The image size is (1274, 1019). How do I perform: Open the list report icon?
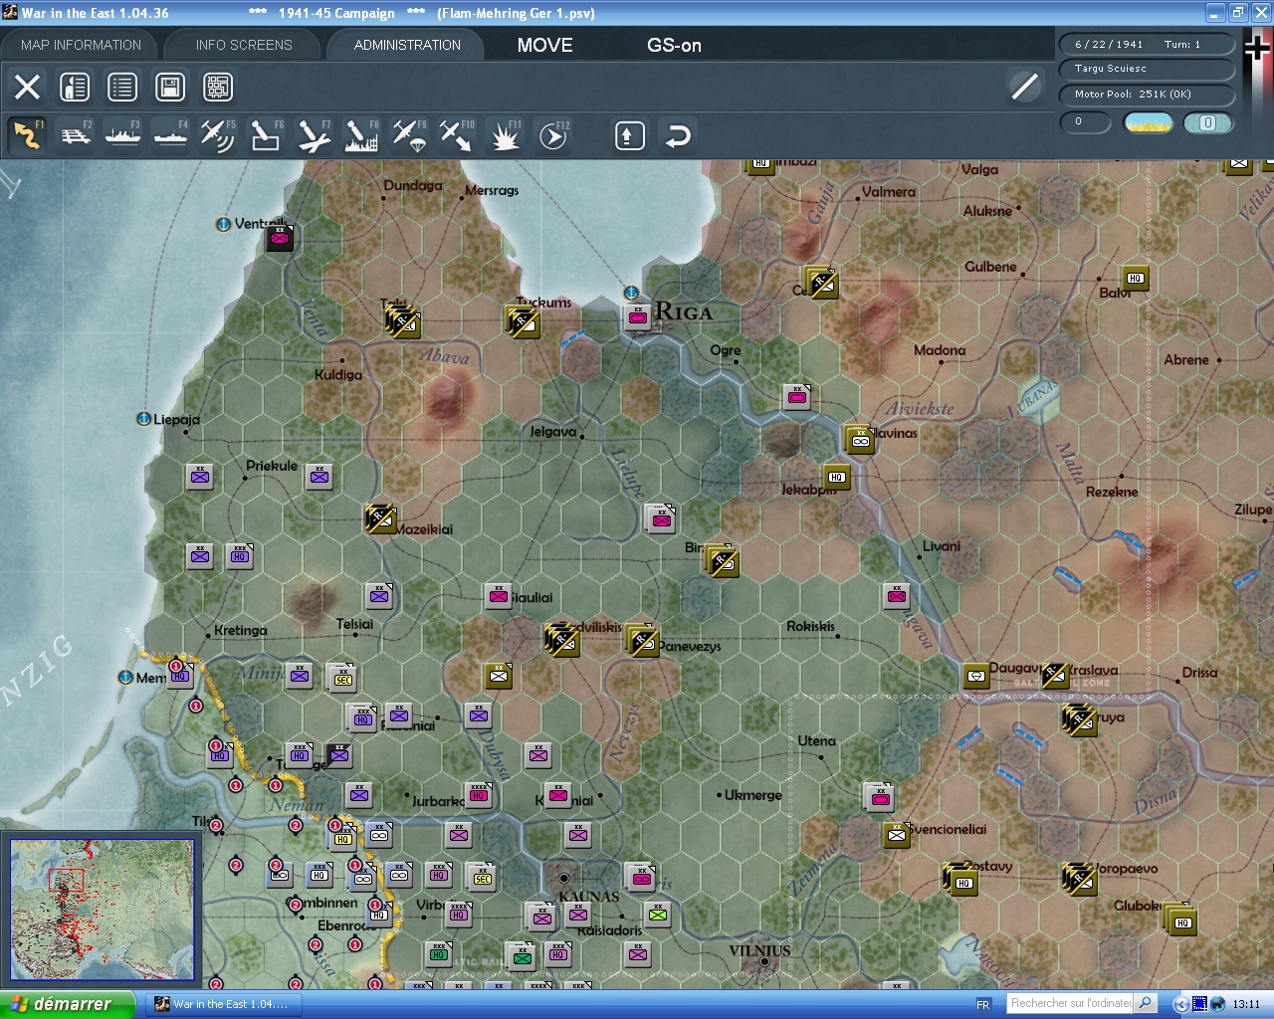[122, 87]
